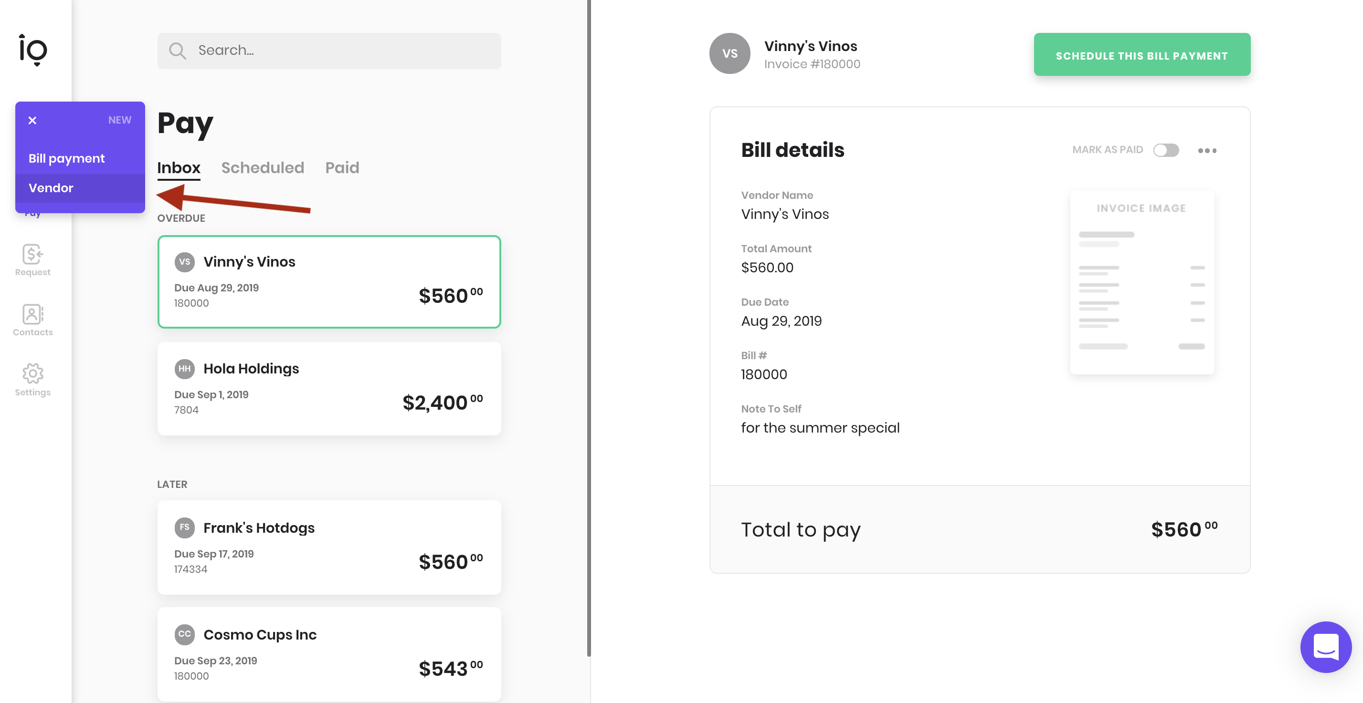Open the Cosmo Cups Inc bill
1363x703 pixels.
tap(329, 654)
